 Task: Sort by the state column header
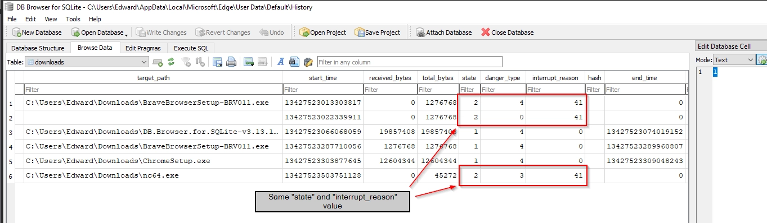[469, 78]
